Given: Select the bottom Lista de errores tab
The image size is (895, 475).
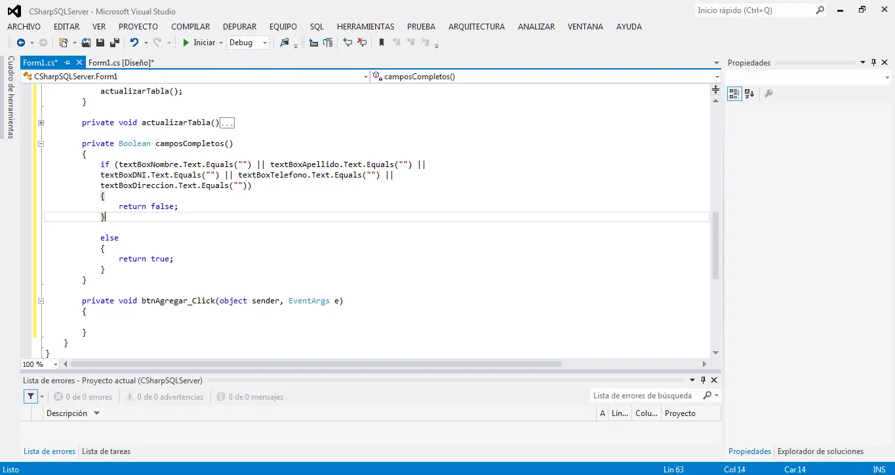Looking at the screenshot, I should tap(50, 451).
